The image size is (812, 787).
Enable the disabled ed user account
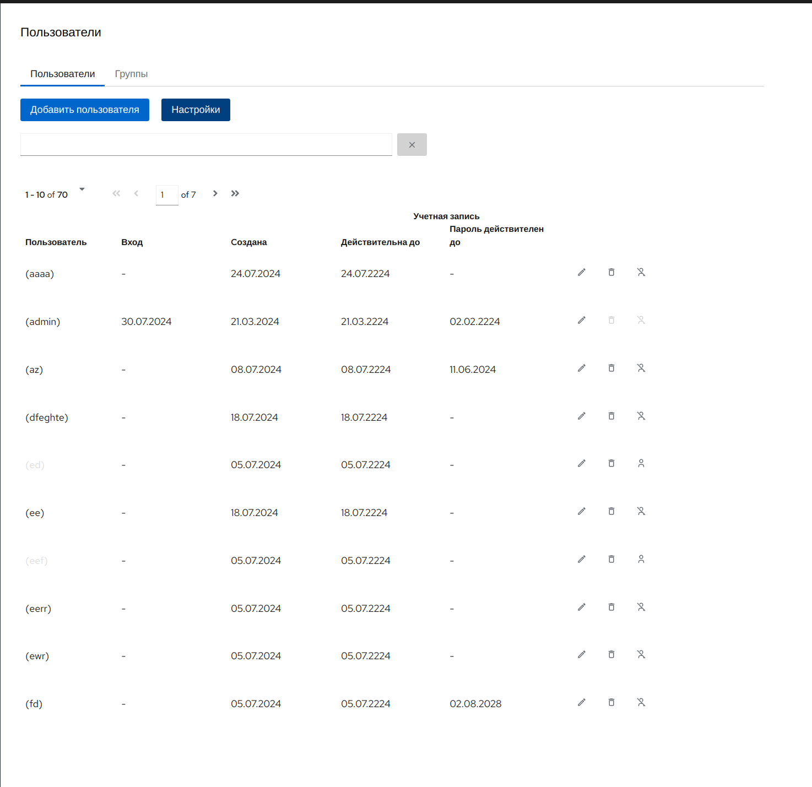pyautogui.click(x=641, y=463)
